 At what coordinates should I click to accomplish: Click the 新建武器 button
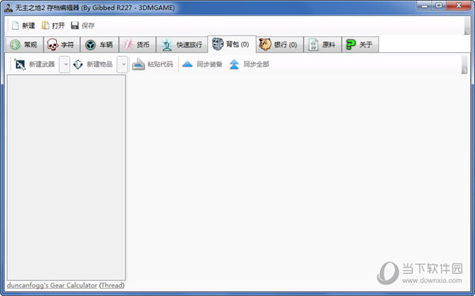click(x=35, y=65)
